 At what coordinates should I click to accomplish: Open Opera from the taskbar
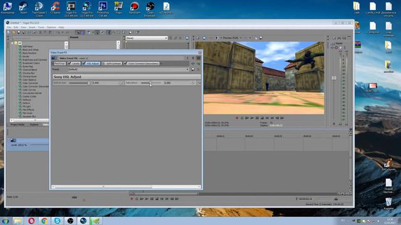click(x=31, y=221)
